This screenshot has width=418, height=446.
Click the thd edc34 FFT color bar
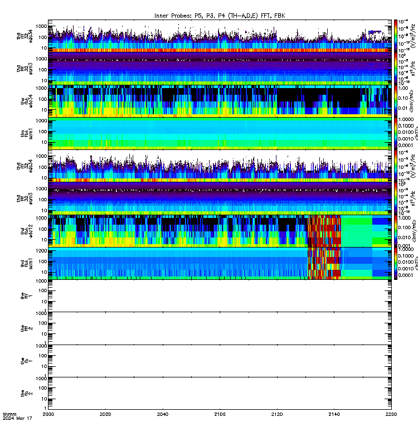click(396, 166)
